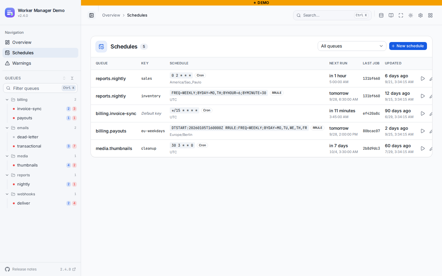Enter fullscreen with the frame icon

pos(401,15)
